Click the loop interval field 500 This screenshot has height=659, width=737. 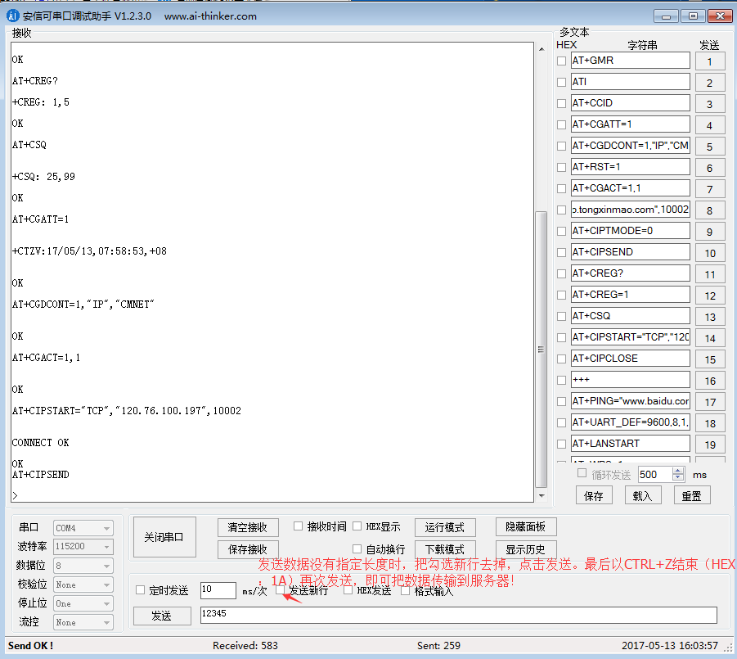point(655,474)
